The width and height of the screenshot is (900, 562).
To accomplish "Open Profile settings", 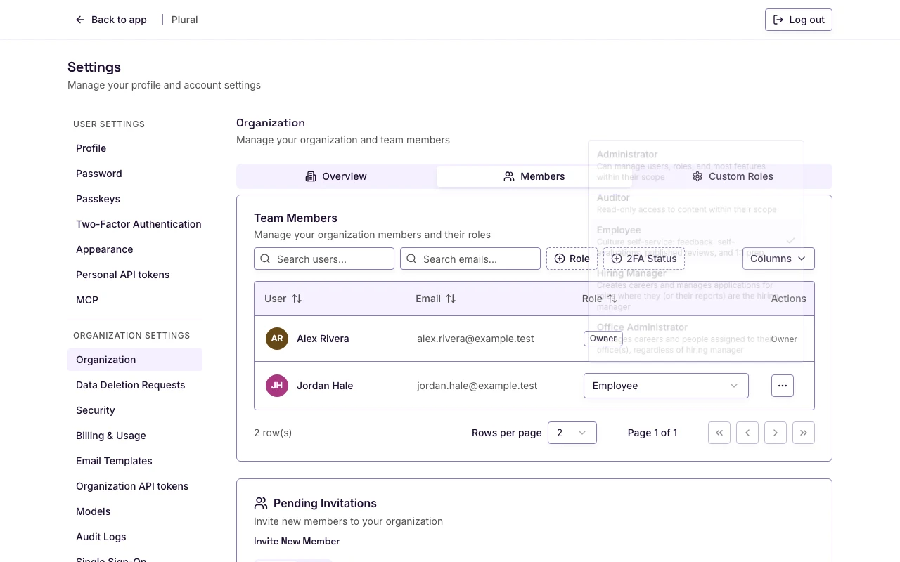I will click(x=135, y=148).
